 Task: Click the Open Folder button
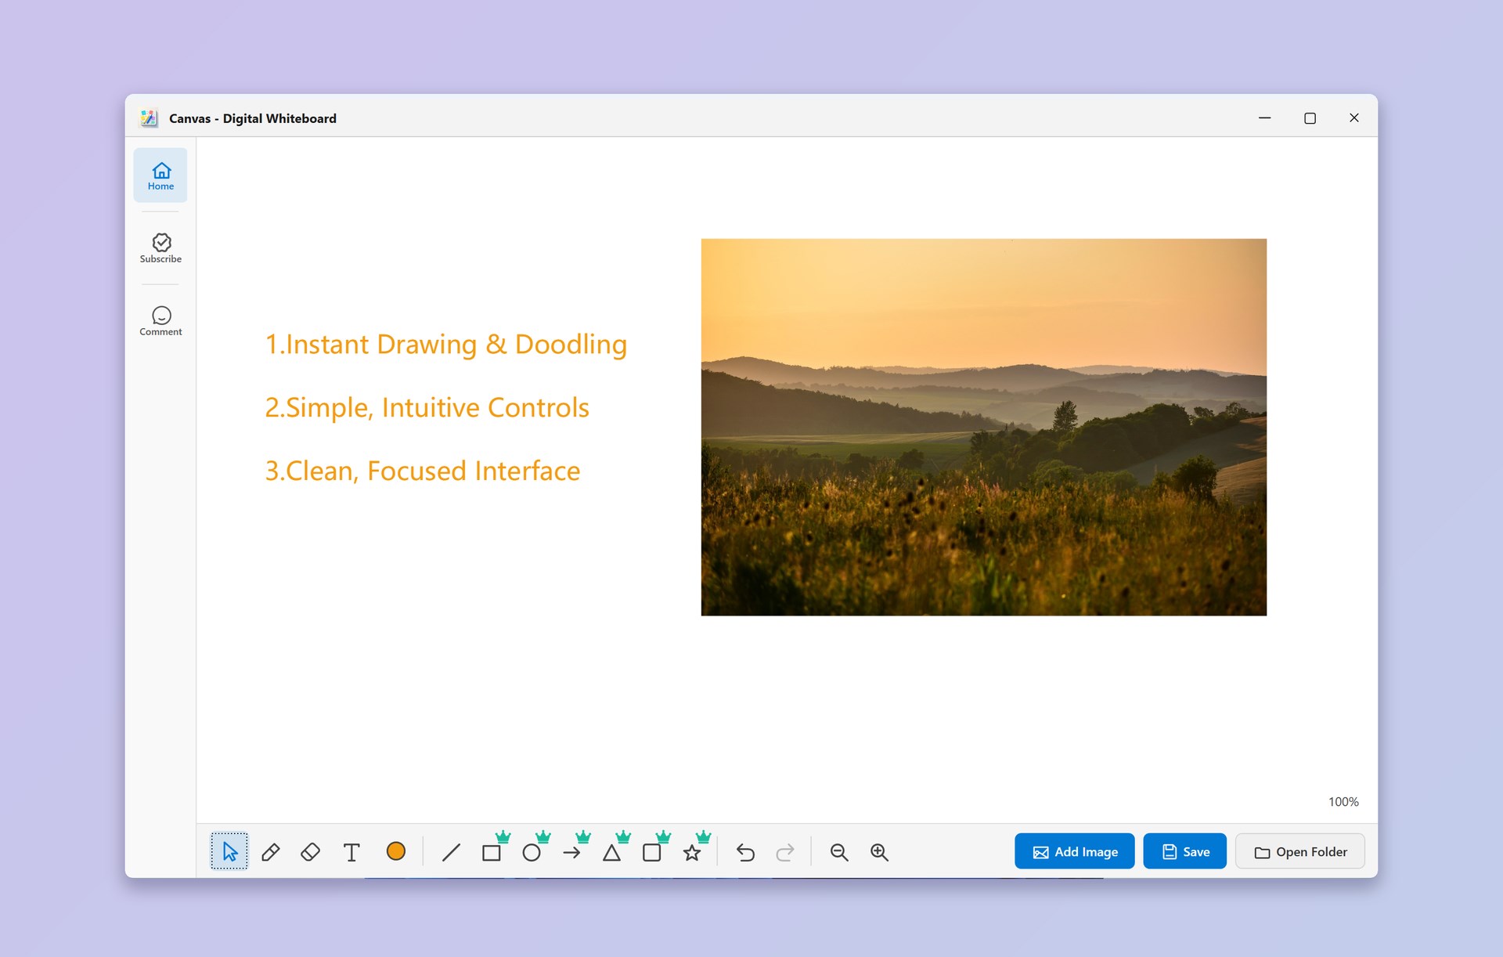coord(1299,851)
